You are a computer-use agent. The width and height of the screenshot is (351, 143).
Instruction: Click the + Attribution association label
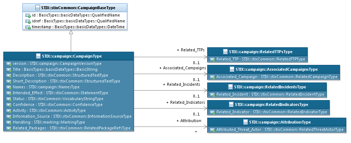tap(189, 121)
